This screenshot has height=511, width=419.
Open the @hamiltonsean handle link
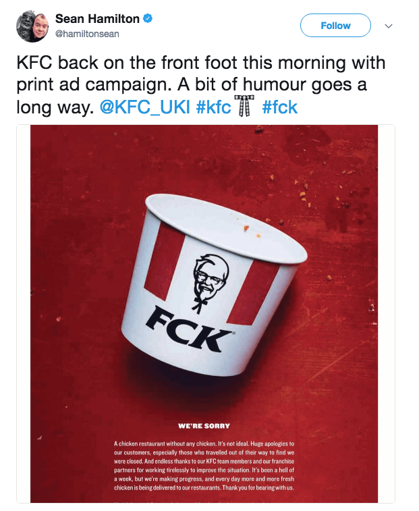point(87,34)
